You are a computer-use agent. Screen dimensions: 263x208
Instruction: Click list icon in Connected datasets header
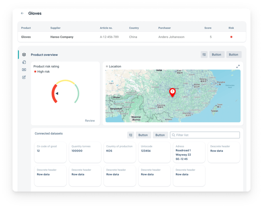[x=130, y=135]
